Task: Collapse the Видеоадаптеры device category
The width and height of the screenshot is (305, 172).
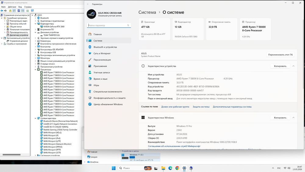Action: [35, 24]
